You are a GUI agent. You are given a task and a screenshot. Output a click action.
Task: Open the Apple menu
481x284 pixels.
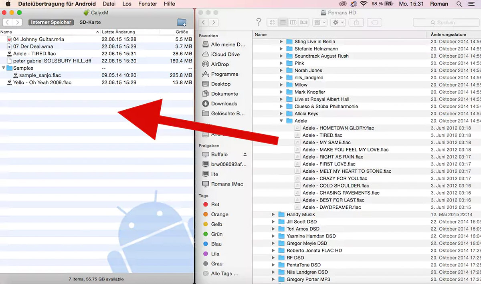(8, 4)
